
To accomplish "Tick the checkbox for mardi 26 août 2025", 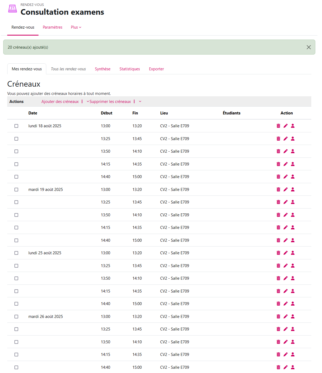I will point(16,317).
